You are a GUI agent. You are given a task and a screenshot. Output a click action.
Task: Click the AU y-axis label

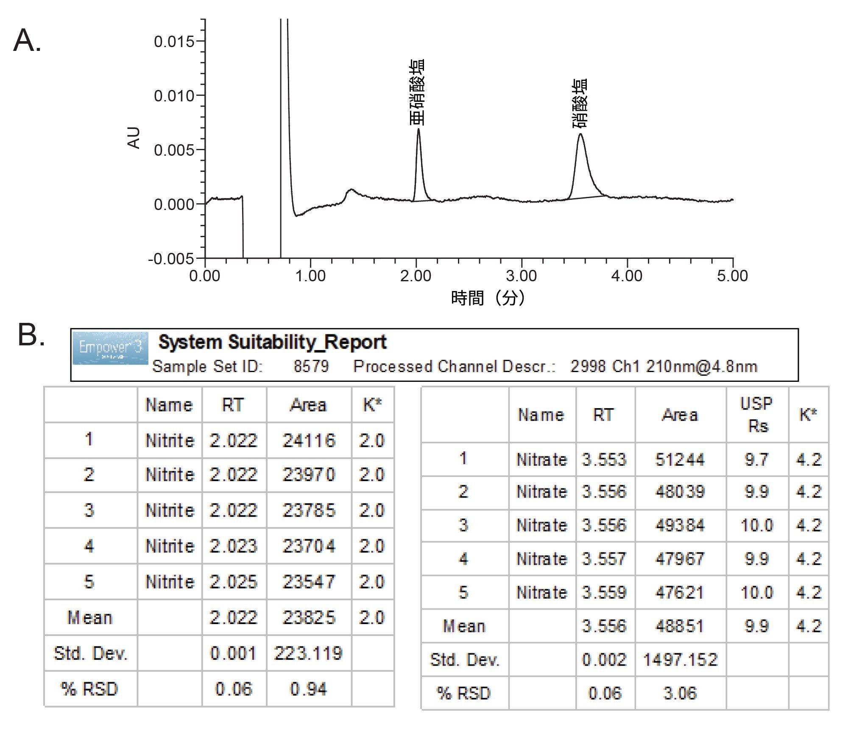pos(134,137)
